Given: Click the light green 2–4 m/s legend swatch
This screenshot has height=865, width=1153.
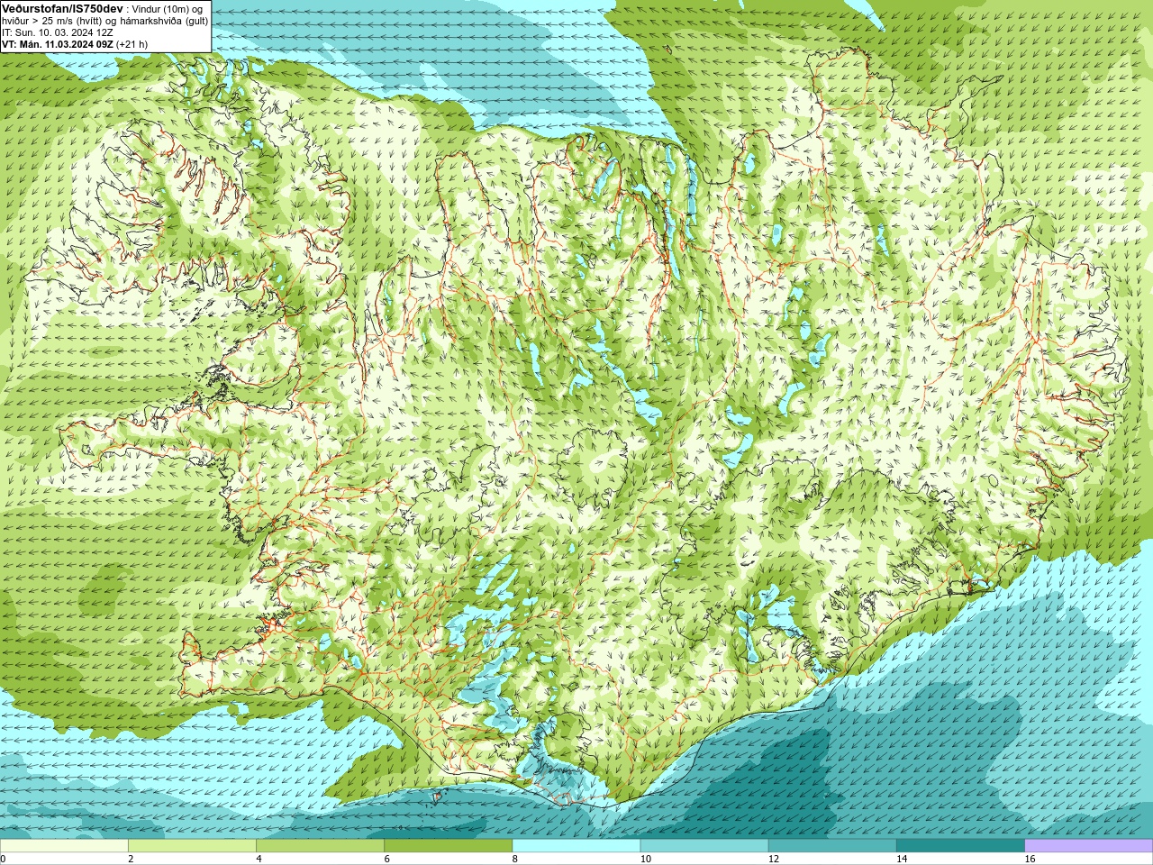Looking at the screenshot, I should 192,845.
